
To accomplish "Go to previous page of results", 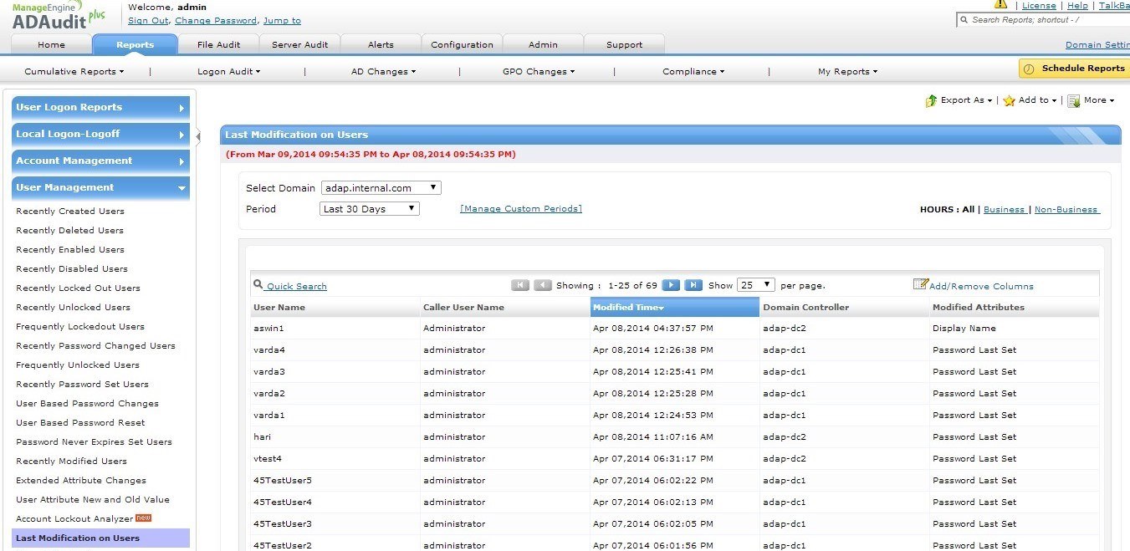I will (x=543, y=285).
